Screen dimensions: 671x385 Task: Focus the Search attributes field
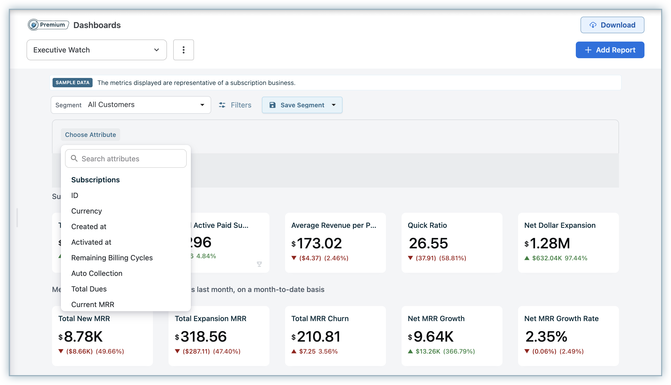point(126,158)
